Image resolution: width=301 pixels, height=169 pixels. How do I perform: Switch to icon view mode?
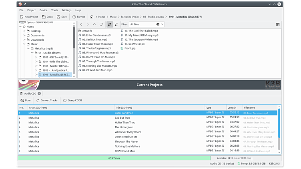[x=109, y=24]
